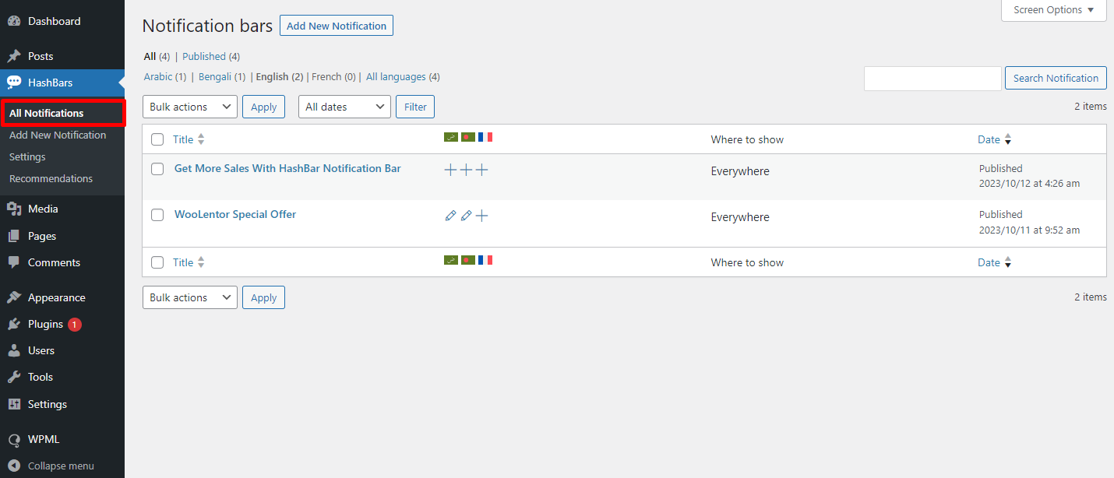
Task: Open the All dates filter dropdown
Action: 344,106
